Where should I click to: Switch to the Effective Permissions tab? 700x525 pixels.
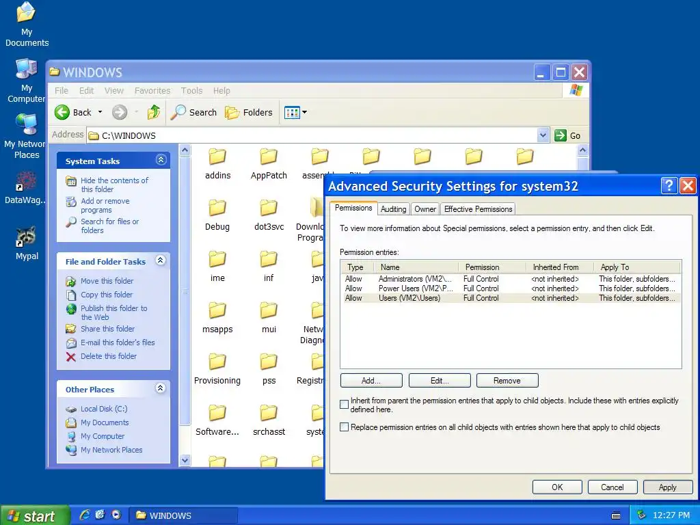coord(478,209)
